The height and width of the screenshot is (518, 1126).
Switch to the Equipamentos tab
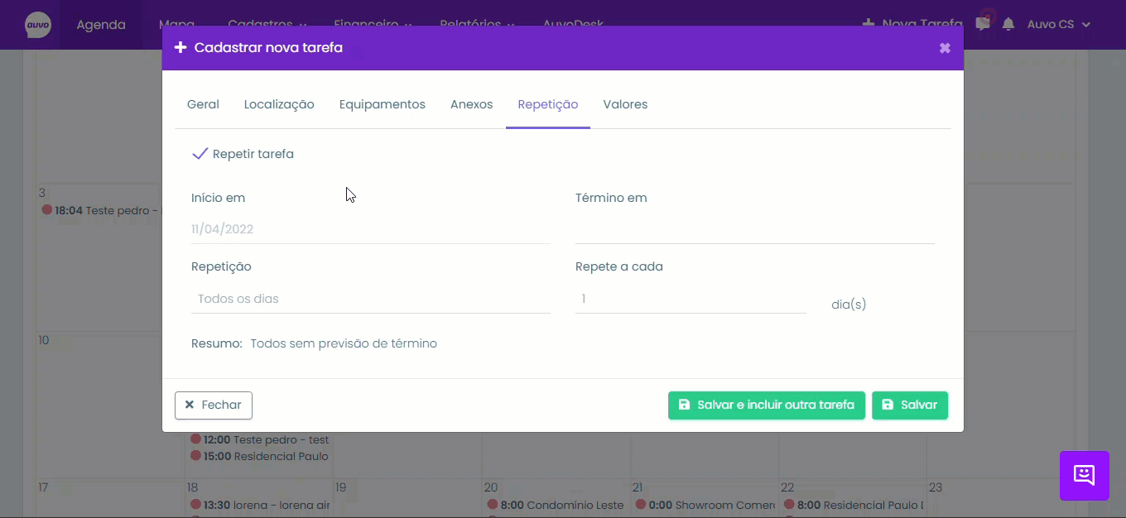coord(383,104)
